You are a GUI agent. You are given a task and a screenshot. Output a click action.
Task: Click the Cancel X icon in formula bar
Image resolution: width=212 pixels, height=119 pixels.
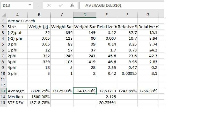pyautogui.click(x=49, y=5)
